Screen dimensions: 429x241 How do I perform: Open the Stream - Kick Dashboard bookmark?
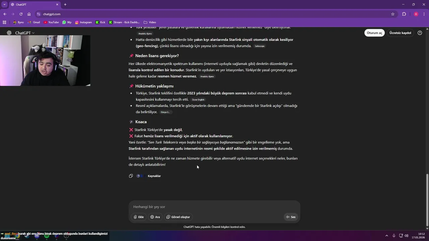click(124, 22)
